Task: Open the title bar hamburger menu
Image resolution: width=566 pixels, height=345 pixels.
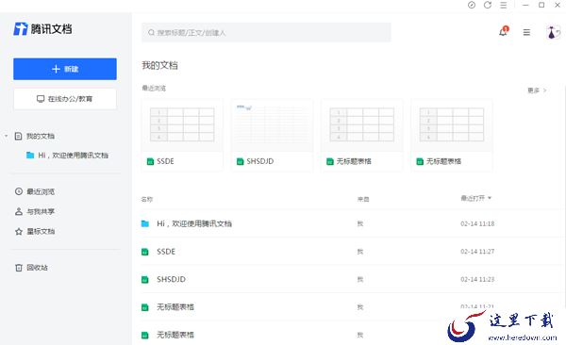Action: (504, 5)
